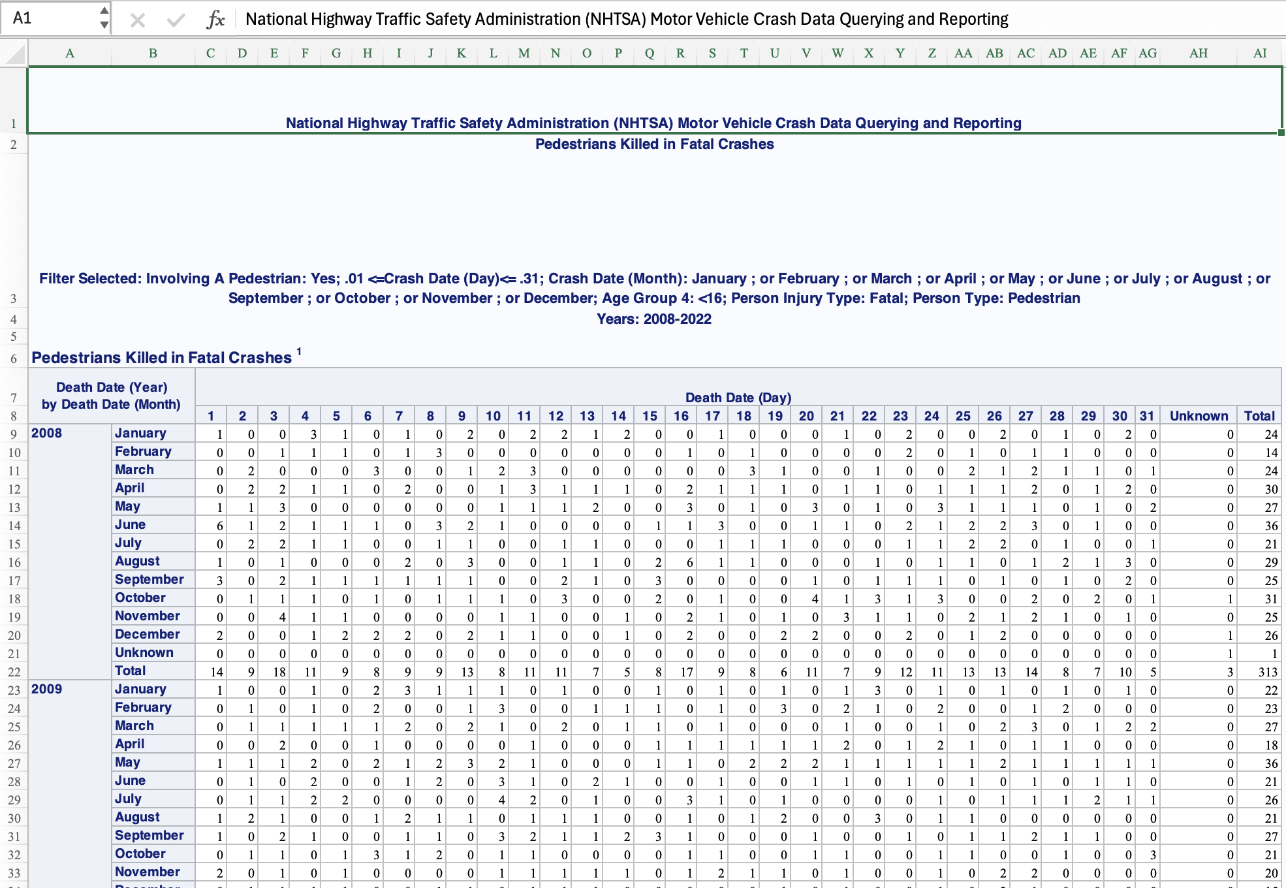
Task: Select row 9 header
Action: (14, 434)
